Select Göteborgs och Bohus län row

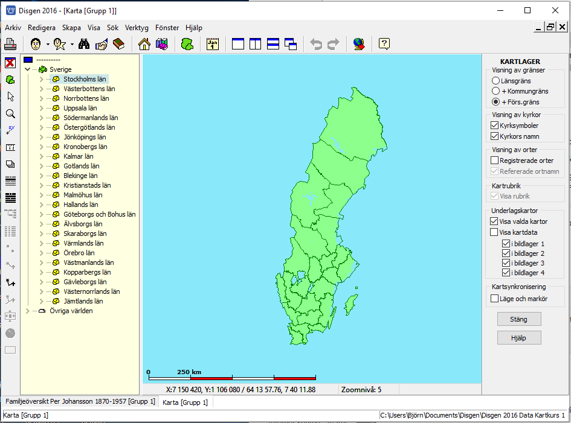(100, 214)
